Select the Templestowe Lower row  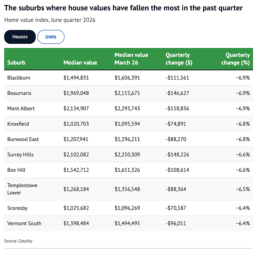coord(129,189)
